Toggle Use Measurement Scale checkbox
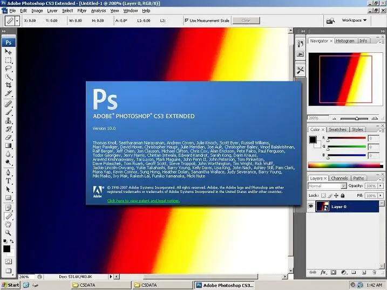387x290 pixels. point(186,20)
